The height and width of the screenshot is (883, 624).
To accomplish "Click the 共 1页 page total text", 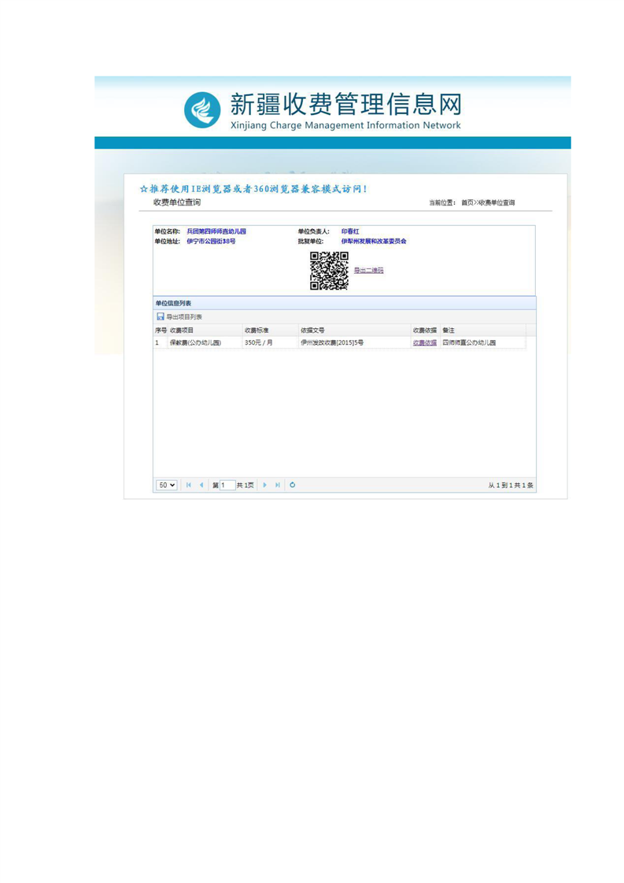I will point(245,485).
